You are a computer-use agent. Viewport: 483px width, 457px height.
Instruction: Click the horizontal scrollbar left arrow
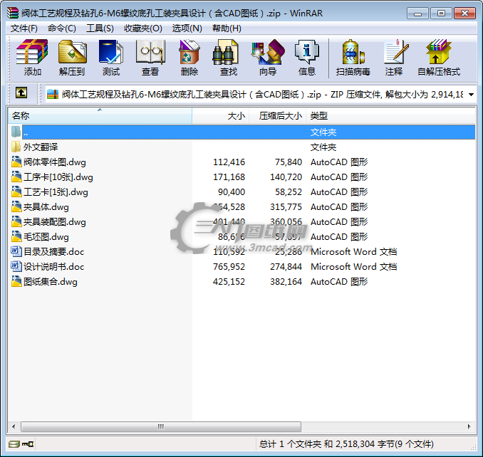point(14,426)
